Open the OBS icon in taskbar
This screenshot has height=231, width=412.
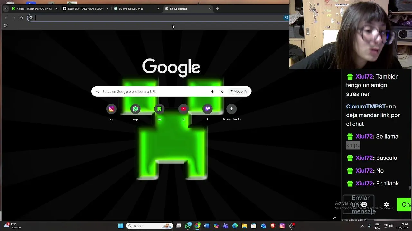pos(292,226)
